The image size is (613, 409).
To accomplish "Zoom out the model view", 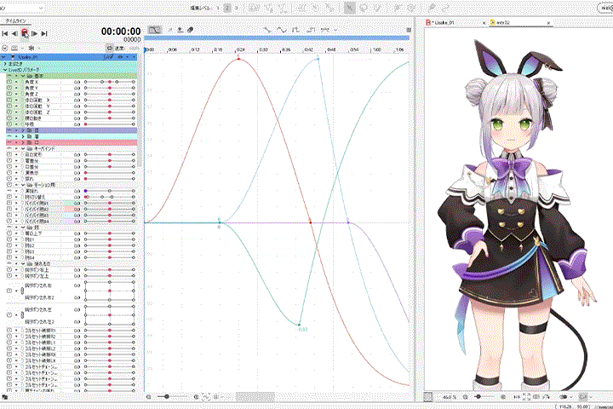I will pos(465,397).
